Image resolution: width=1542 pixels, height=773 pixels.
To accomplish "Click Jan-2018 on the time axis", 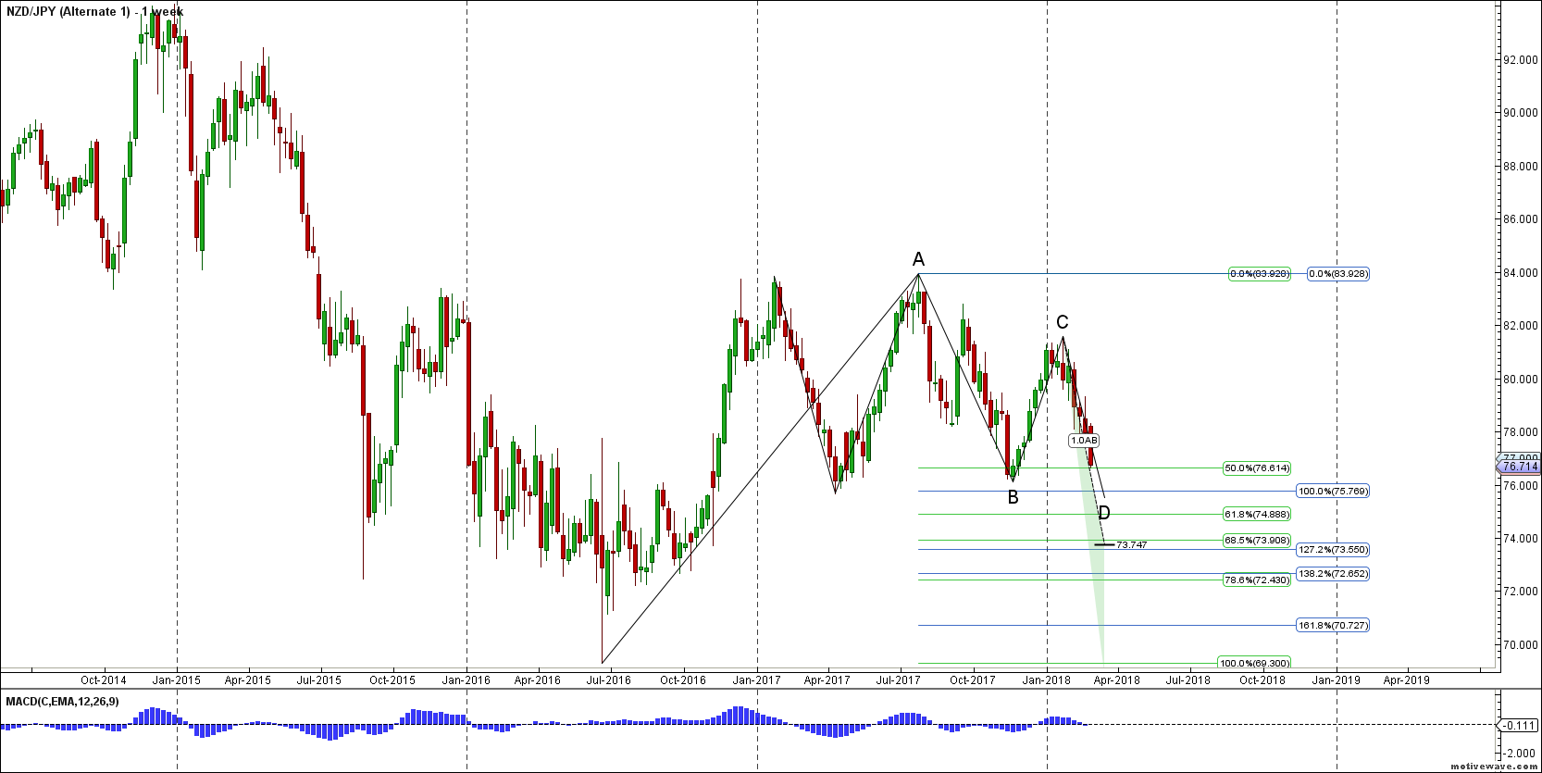I will click(1046, 680).
